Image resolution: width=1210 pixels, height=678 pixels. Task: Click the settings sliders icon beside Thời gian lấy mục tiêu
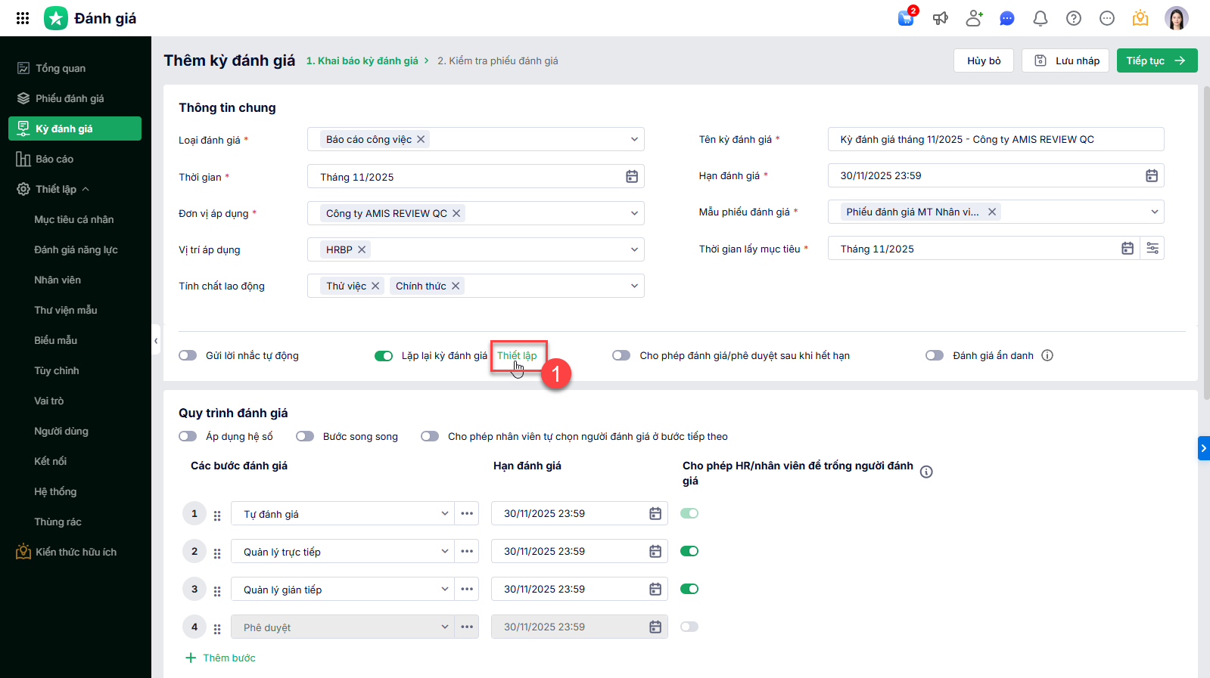tap(1152, 249)
